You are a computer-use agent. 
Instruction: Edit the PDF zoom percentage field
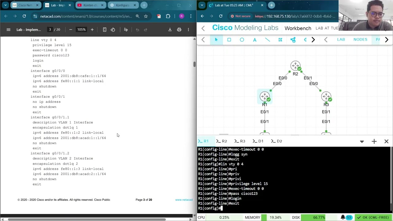[x=81, y=30]
